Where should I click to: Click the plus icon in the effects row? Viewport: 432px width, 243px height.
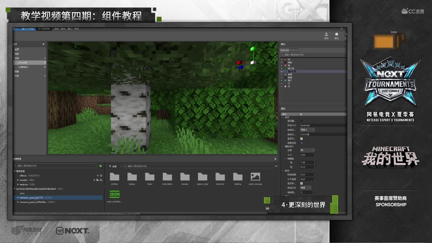pos(98,175)
